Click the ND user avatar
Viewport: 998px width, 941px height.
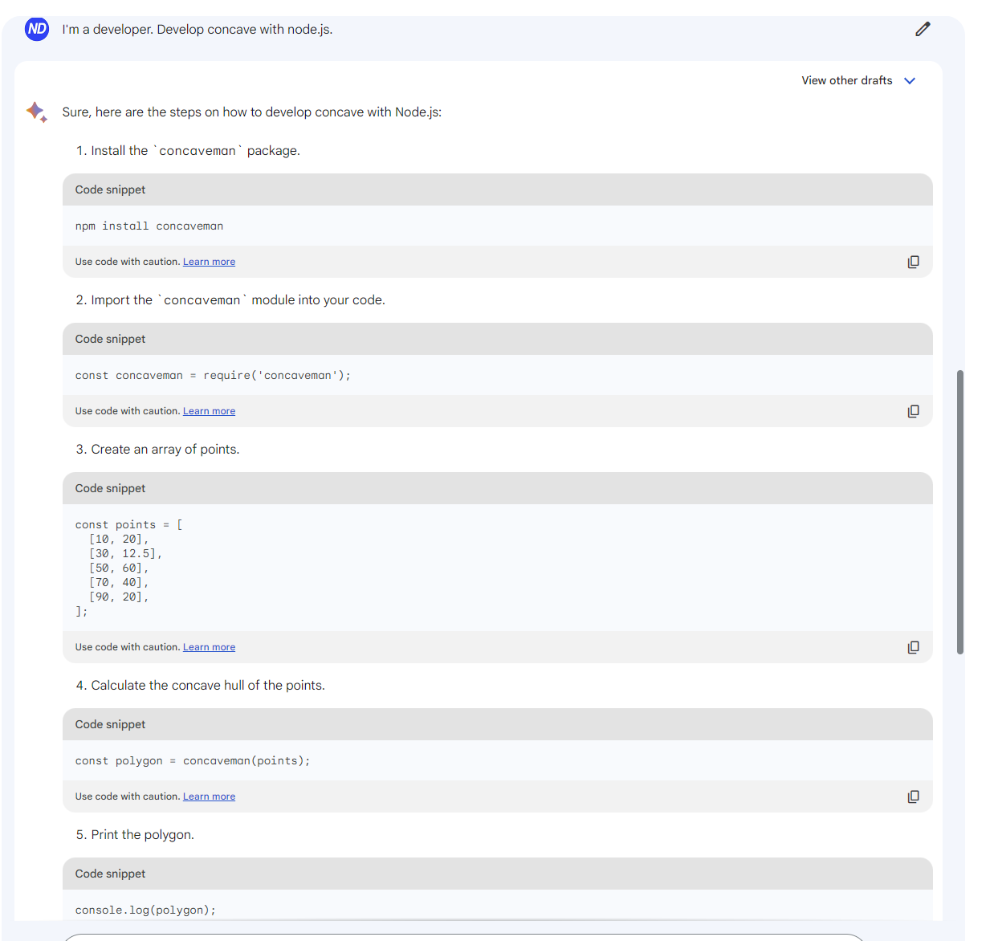(x=37, y=29)
